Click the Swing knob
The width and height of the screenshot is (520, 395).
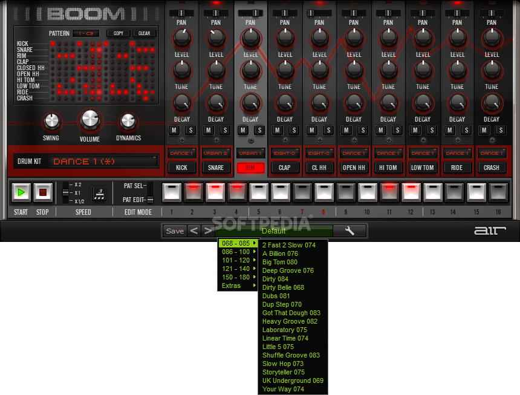point(51,122)
